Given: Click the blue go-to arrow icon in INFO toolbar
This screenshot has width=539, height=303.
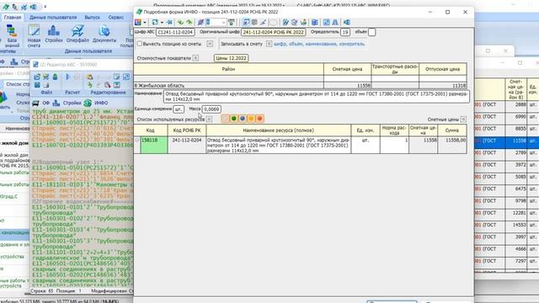Looking at the screenshot, I should (168, 23).
